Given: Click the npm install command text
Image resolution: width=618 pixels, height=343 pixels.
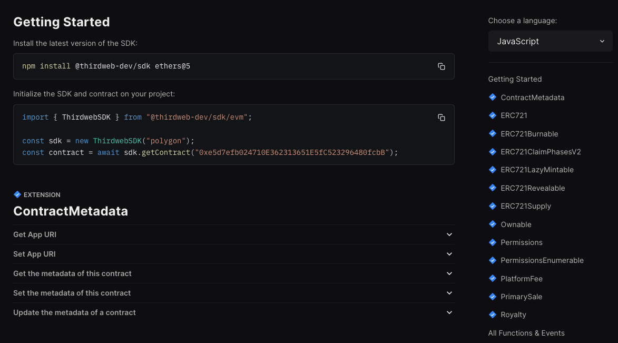Looking at the screenshot, I should (106, 66).
